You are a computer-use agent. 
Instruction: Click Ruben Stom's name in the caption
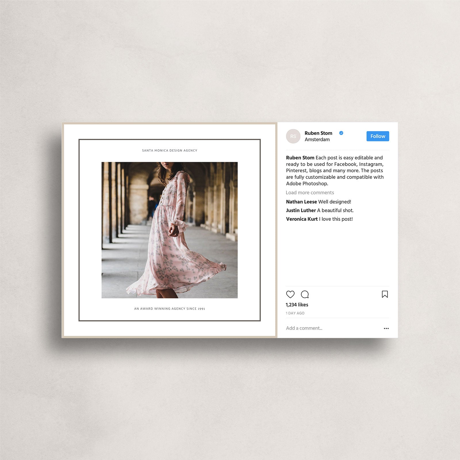tap(300, 158)
